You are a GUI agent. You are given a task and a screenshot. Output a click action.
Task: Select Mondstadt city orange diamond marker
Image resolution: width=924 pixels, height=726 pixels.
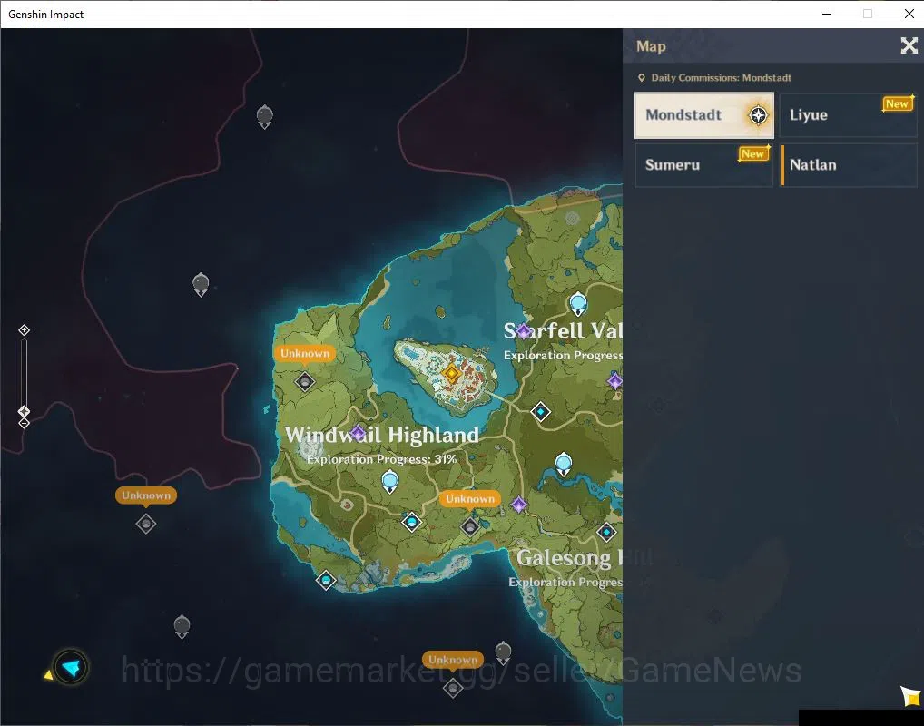[451, 373]
